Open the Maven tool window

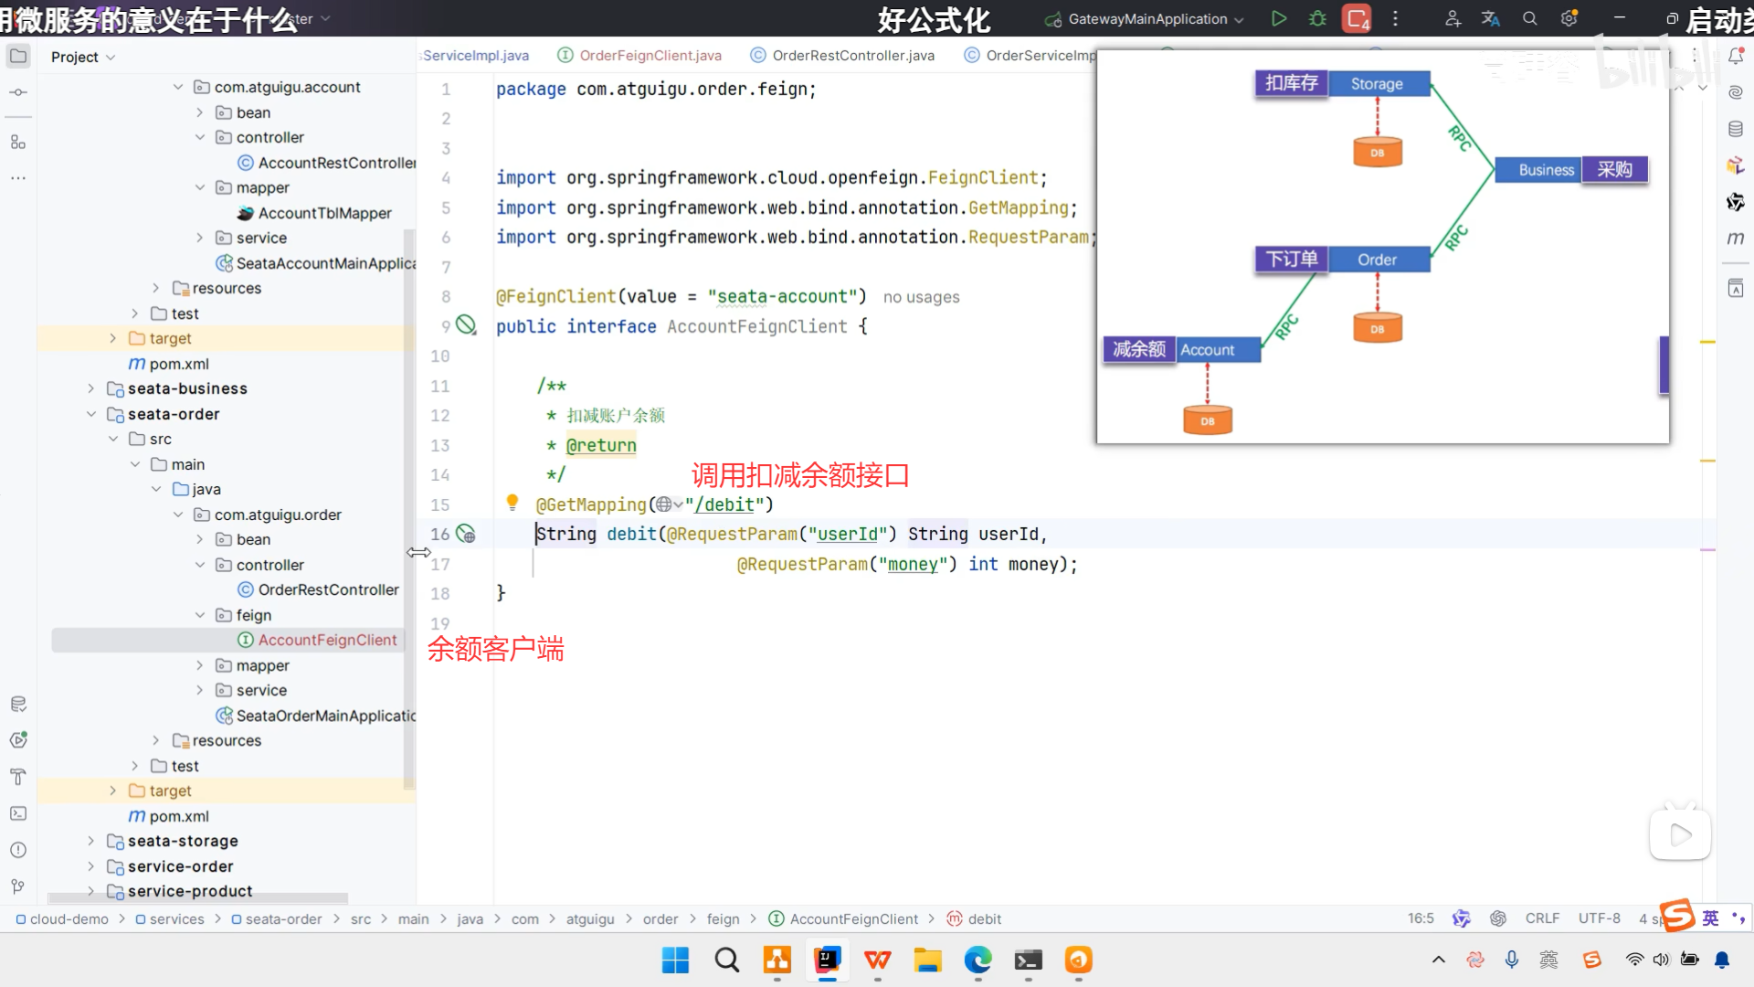click(1736, 239)
